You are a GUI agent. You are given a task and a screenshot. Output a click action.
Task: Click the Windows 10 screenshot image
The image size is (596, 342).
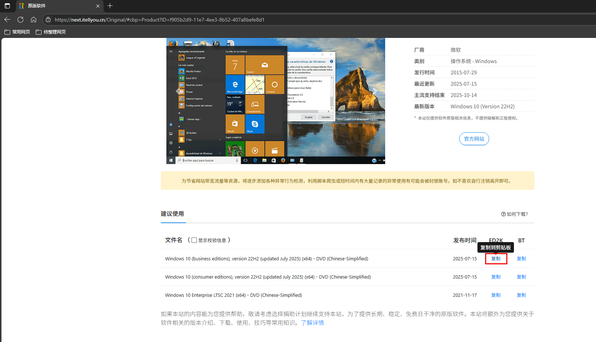[x=275, y=101]
